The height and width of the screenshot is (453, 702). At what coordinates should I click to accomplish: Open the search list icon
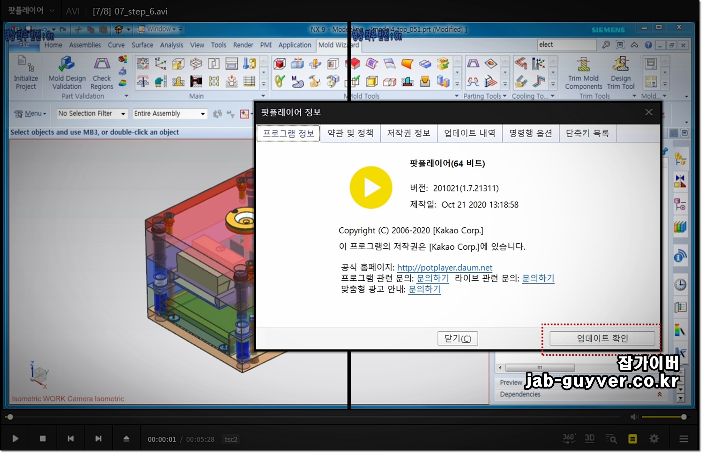pos(611,439)
